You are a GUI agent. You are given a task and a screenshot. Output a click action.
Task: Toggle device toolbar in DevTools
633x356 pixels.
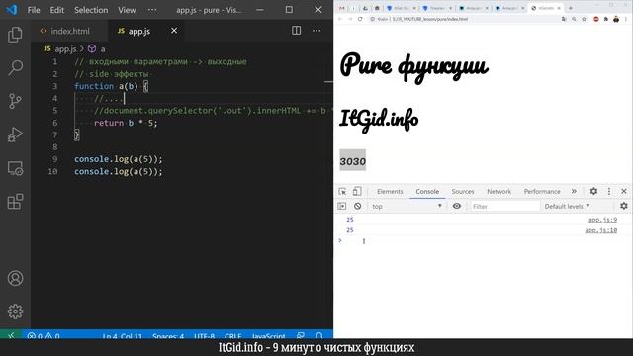357,191
